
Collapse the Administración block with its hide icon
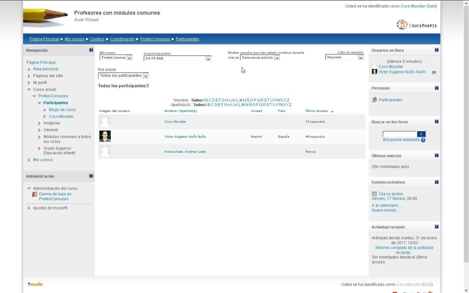point(91,176)
